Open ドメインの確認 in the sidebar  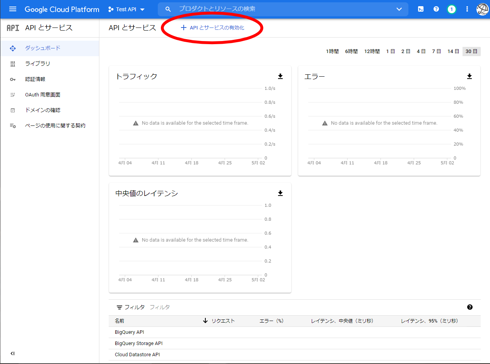[x=50, y=110]
